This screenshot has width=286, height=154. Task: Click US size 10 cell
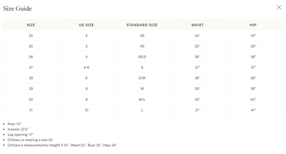pyautogui.click(x=87, y=110)
